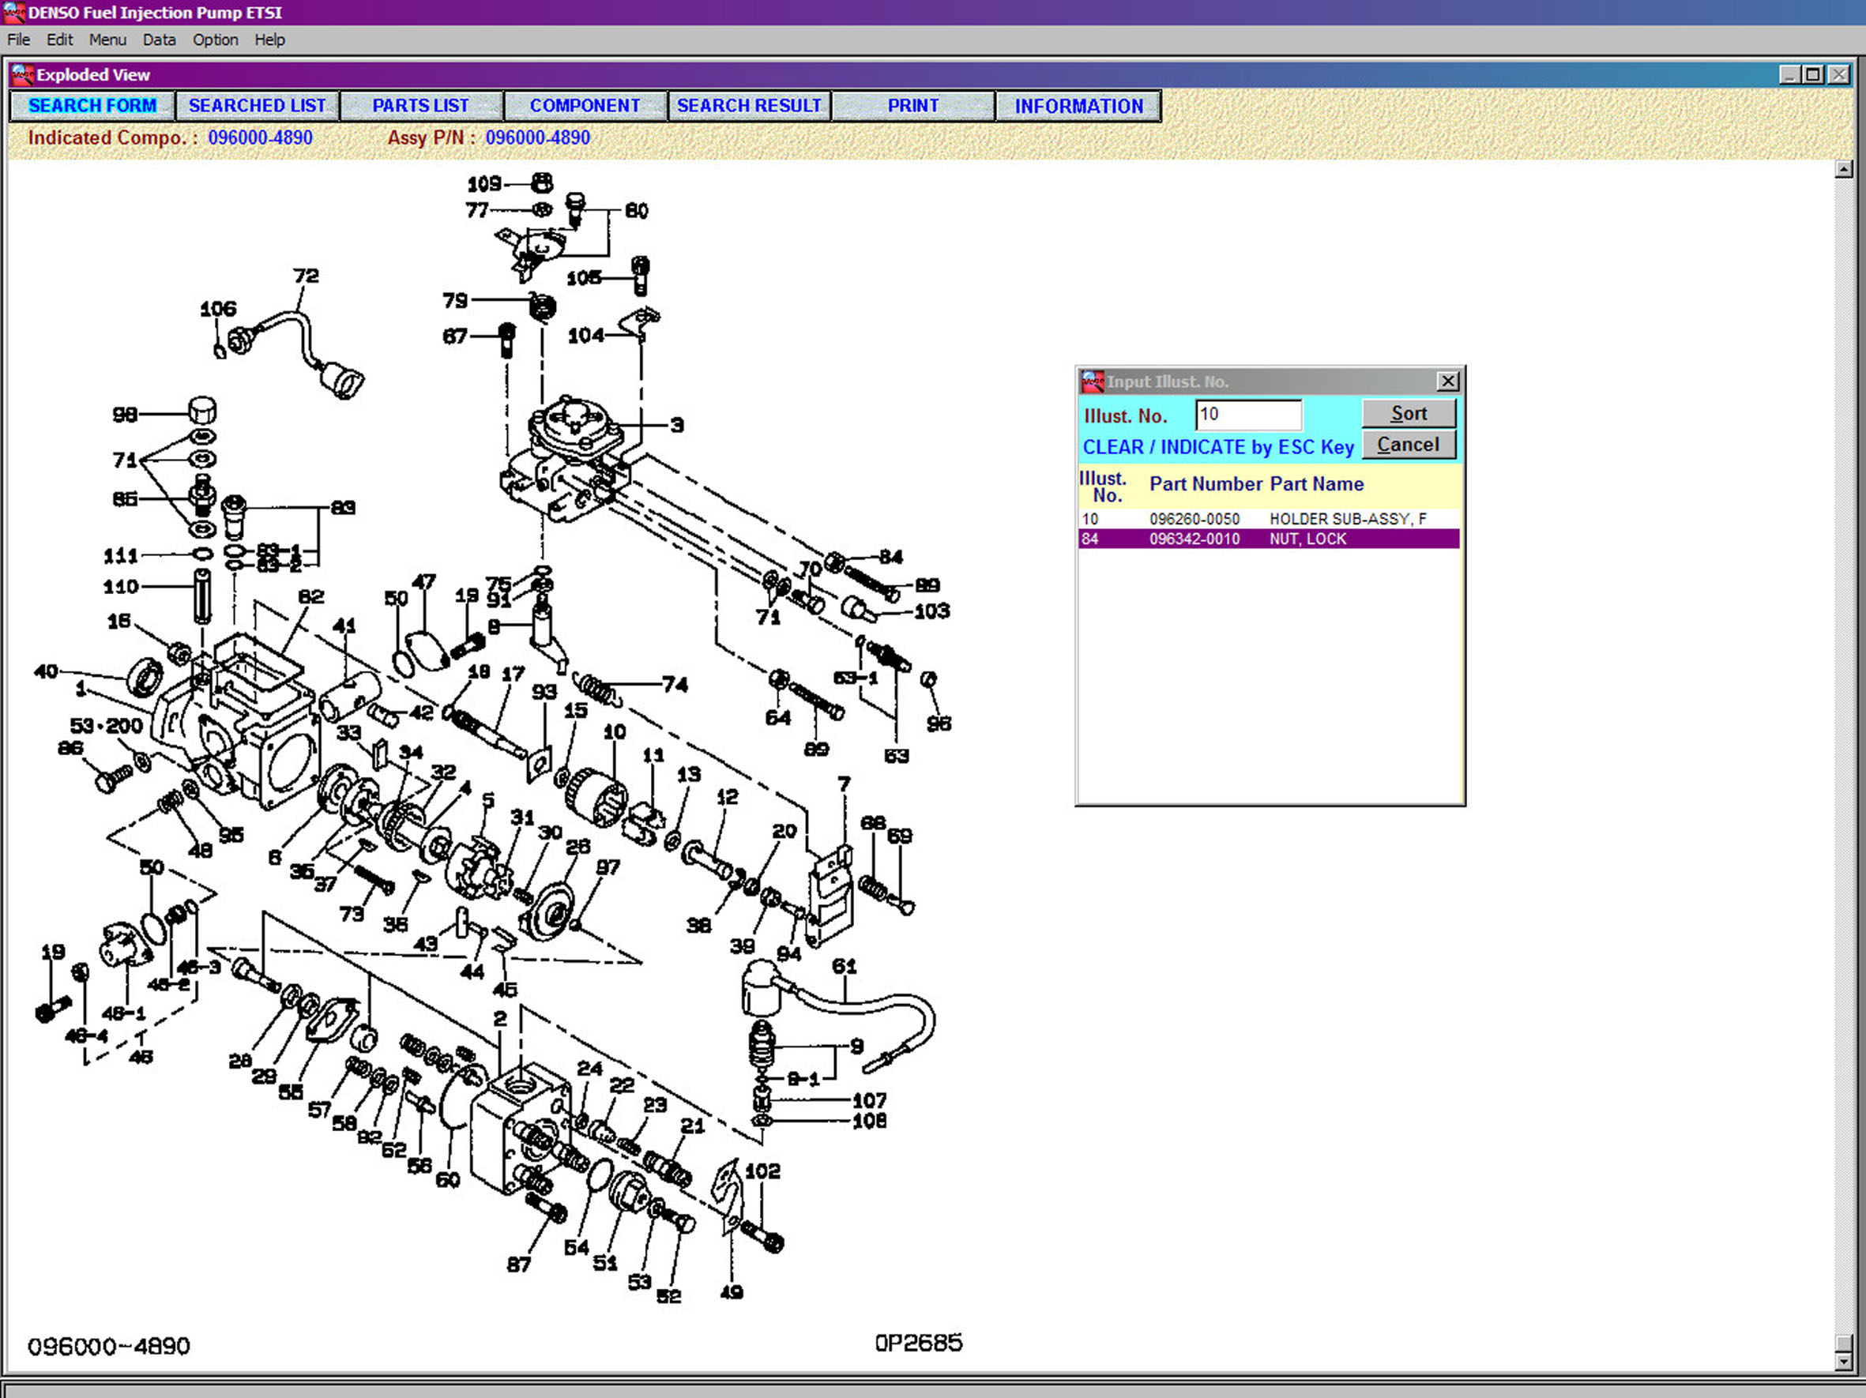The height and width of the screenshot is (1398, 1866).
Task: Select the NUT, LOCK row
Action: coord(1268,539)
